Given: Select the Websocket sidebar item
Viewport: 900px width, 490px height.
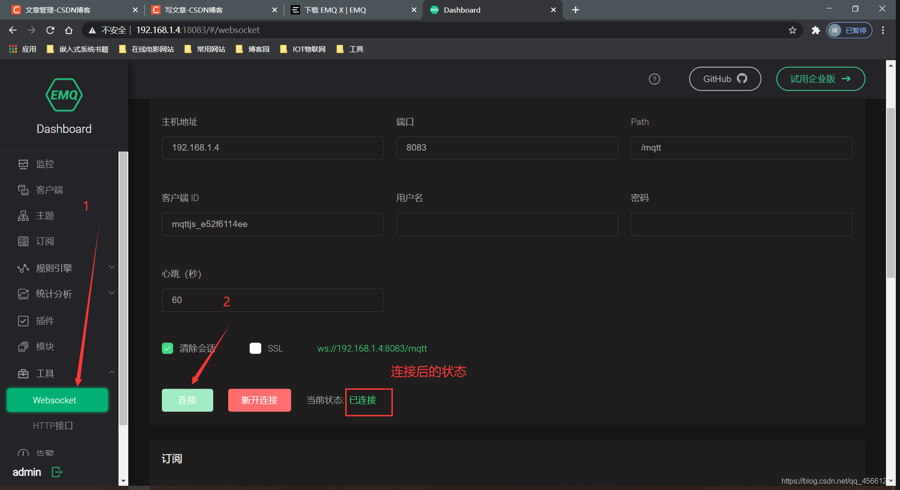Looking at the screenshot, I should tap(57, 400).
